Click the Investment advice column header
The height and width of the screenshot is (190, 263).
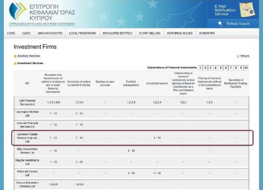pyautogui.click(x=157, y=83)
